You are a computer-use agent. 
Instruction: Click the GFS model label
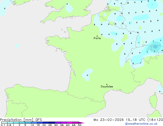click(x=39, y=120)
